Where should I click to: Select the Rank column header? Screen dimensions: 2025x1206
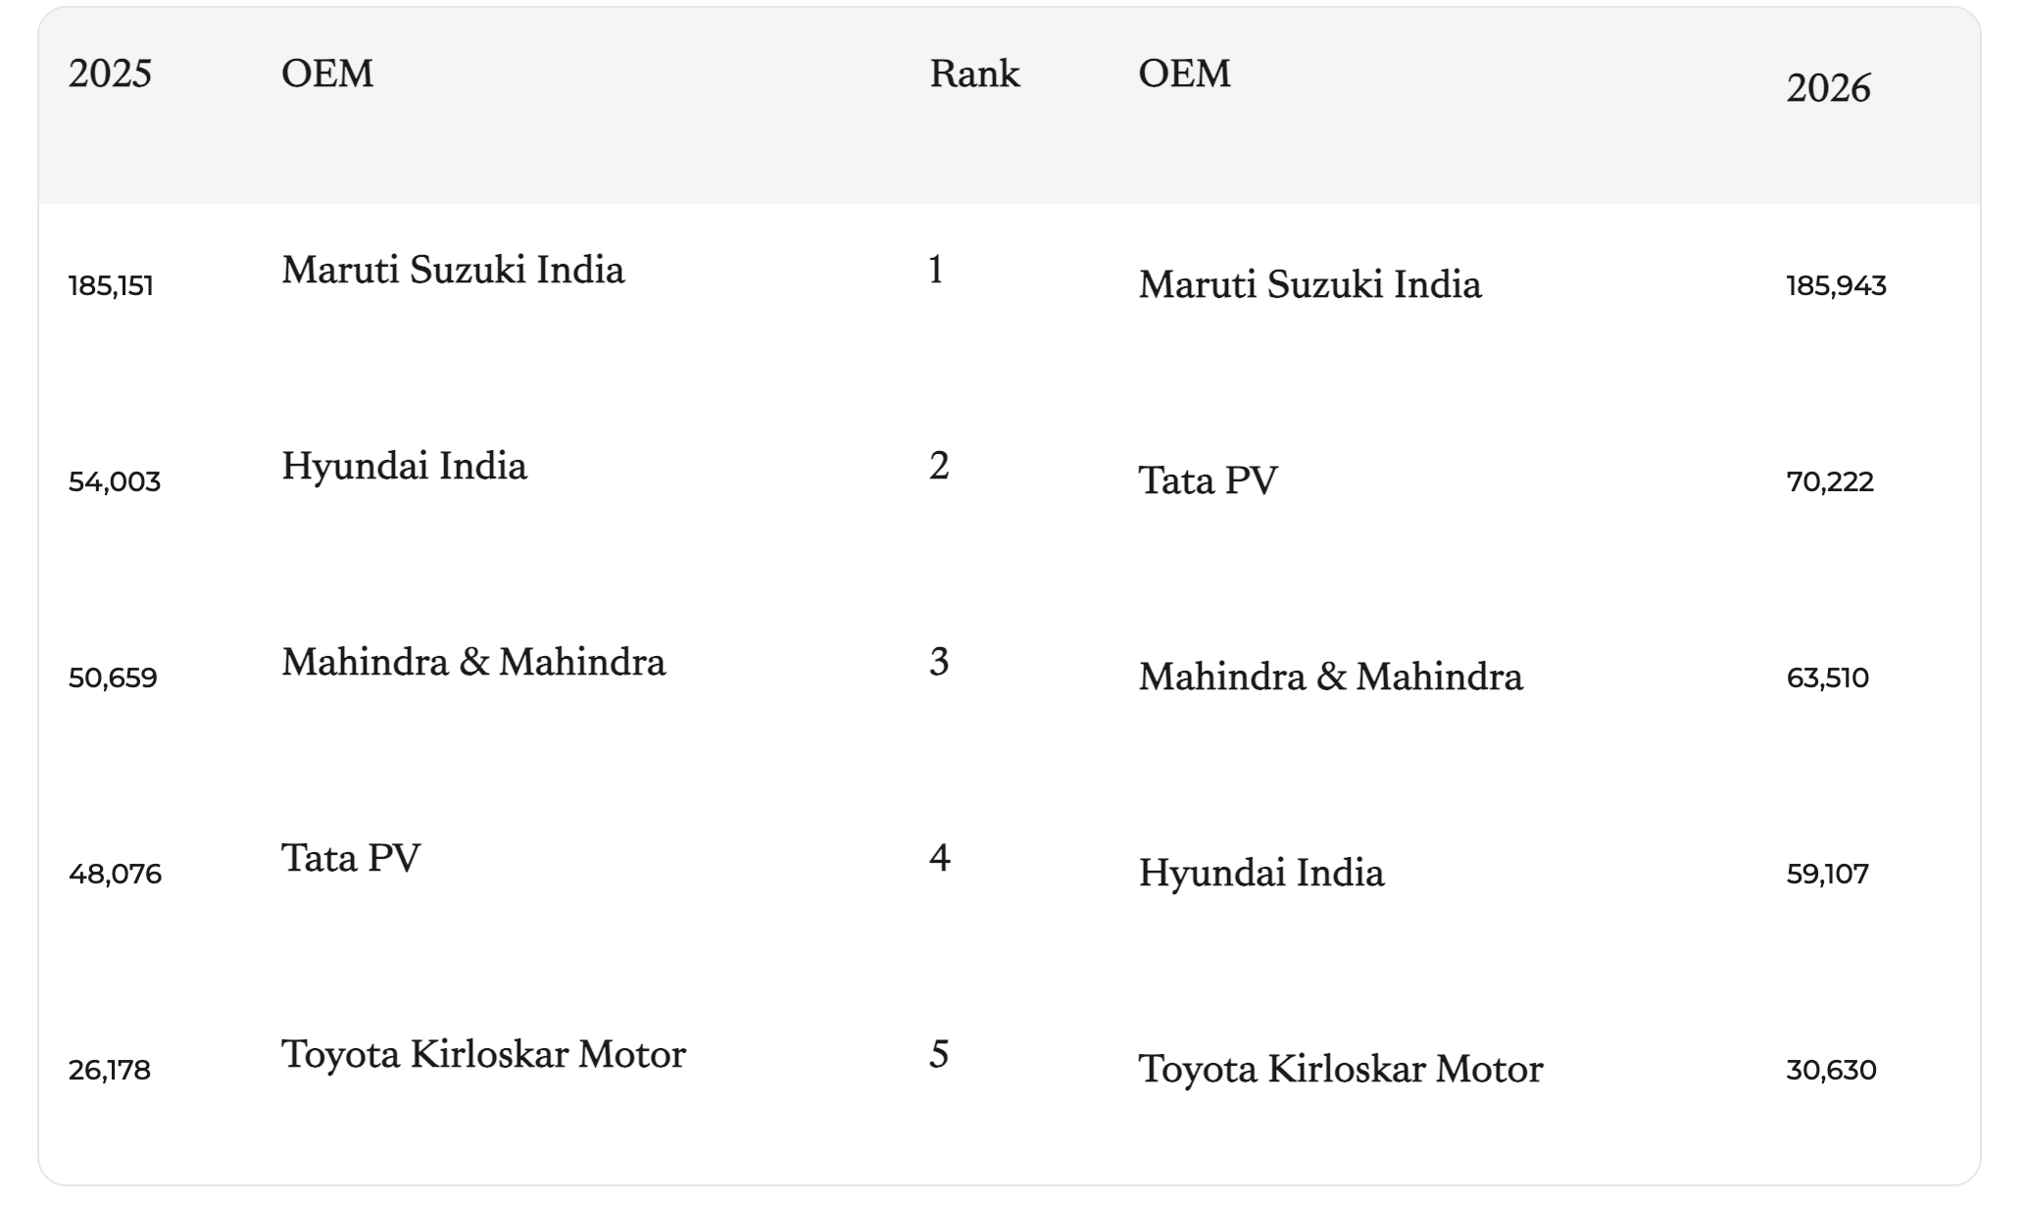(x=974, y=75)
